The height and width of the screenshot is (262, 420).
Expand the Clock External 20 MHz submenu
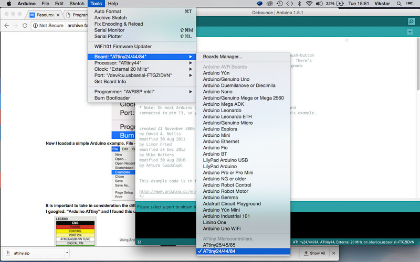(142, 69)
